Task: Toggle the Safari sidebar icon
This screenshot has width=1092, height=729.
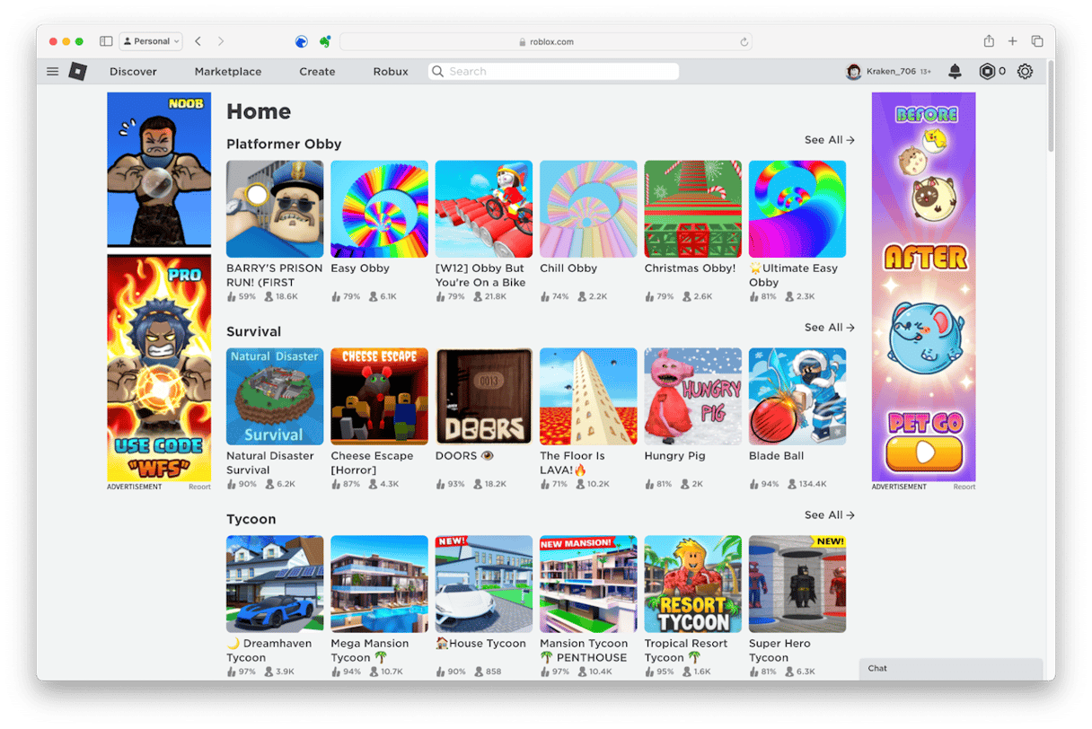Action: pyautogui.click(x=106, y=41)
